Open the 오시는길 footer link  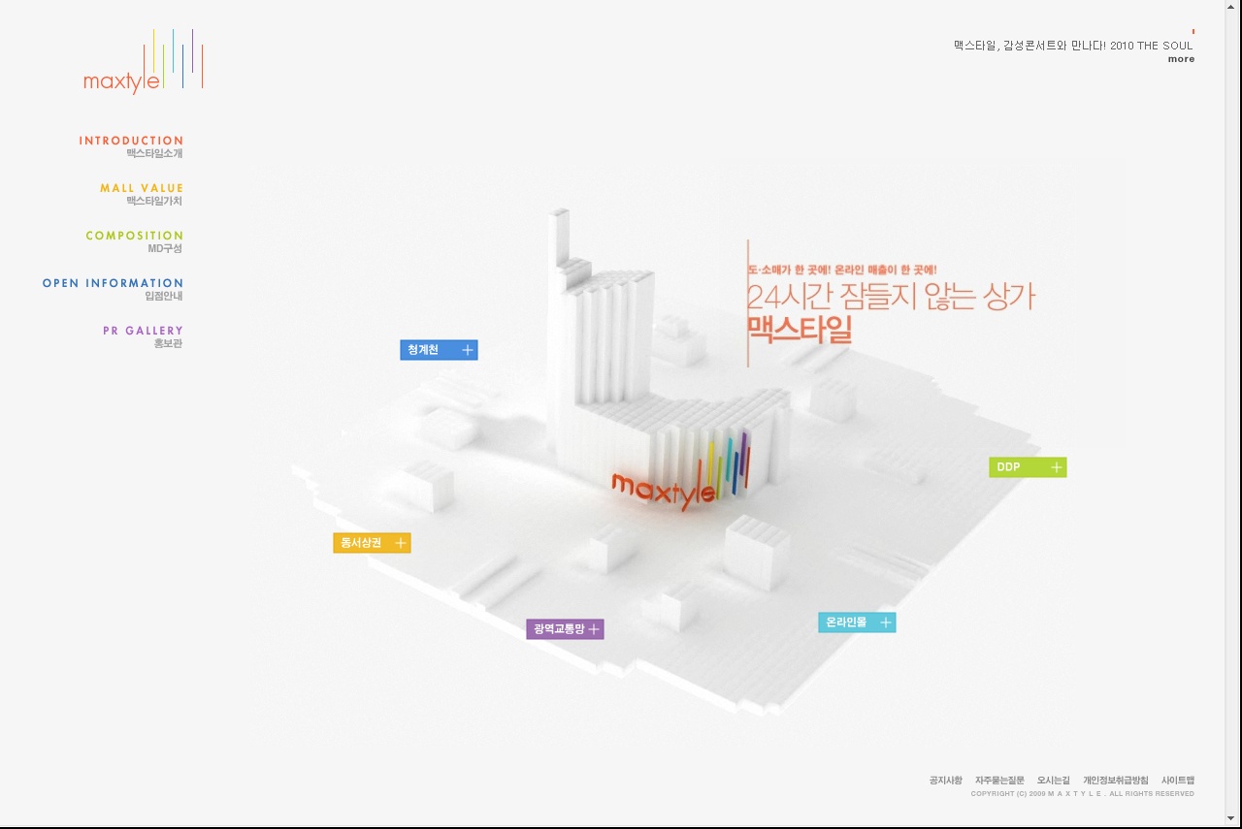pos(1053,781)
